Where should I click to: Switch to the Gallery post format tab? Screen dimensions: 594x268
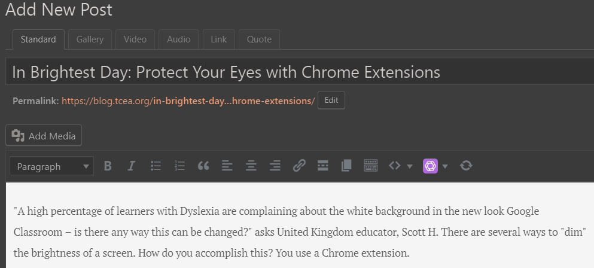(x=90, y=39)
